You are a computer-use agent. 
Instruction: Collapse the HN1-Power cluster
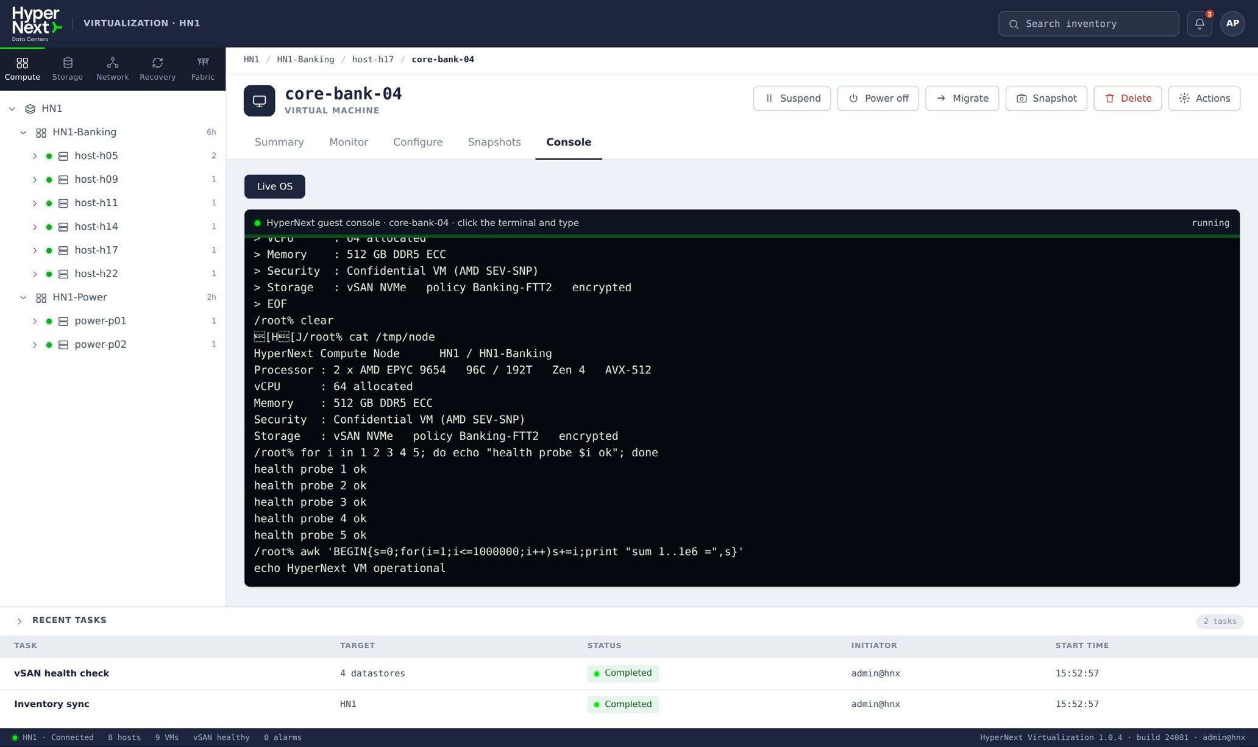(23, 298)
